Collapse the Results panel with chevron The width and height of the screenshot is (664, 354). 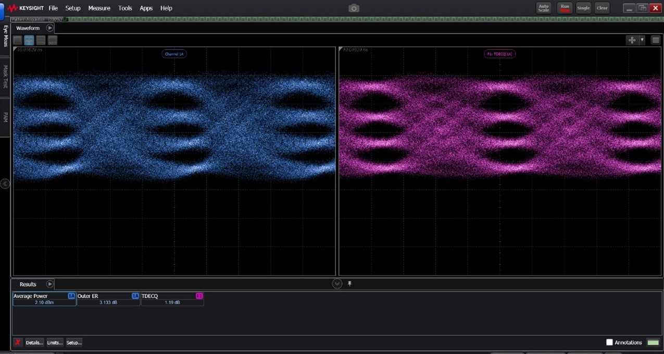pyautogui.click(x=337, y=284)
